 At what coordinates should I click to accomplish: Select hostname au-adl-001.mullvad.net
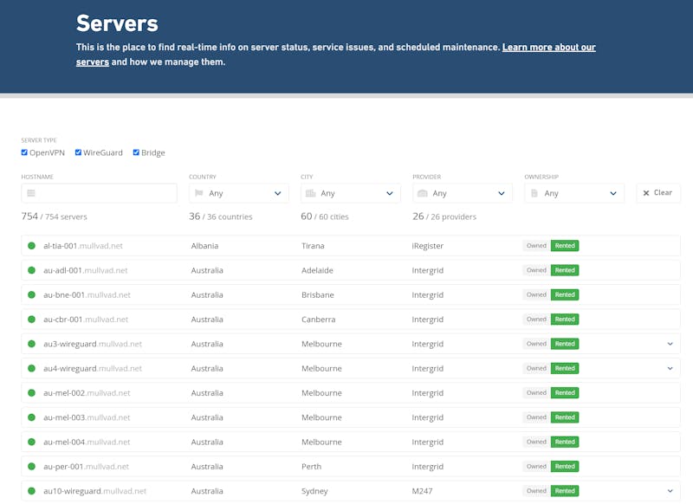point(85,270)
